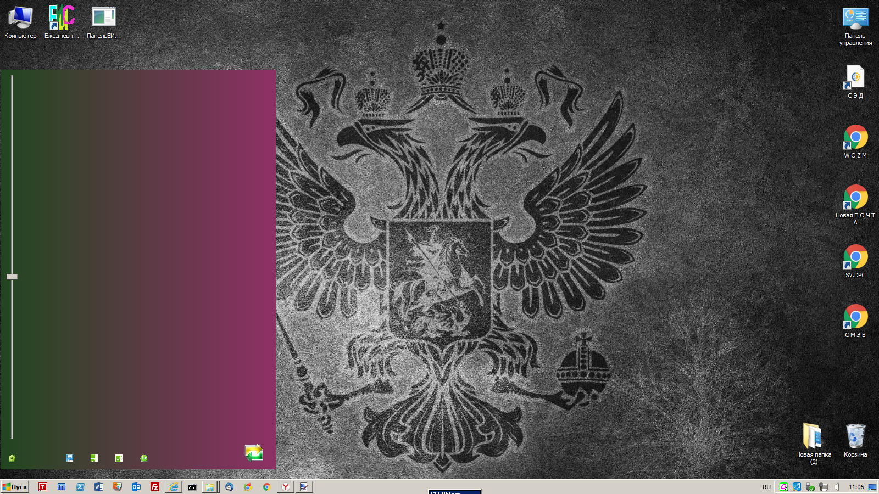Open the Компьютер desktop icon

(x=20, y=22)
